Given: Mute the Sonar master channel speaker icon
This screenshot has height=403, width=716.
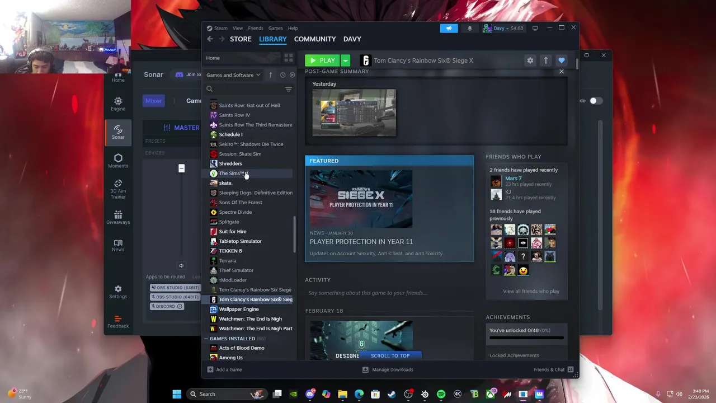Looking at the screenshot, I should coord(181,266).
